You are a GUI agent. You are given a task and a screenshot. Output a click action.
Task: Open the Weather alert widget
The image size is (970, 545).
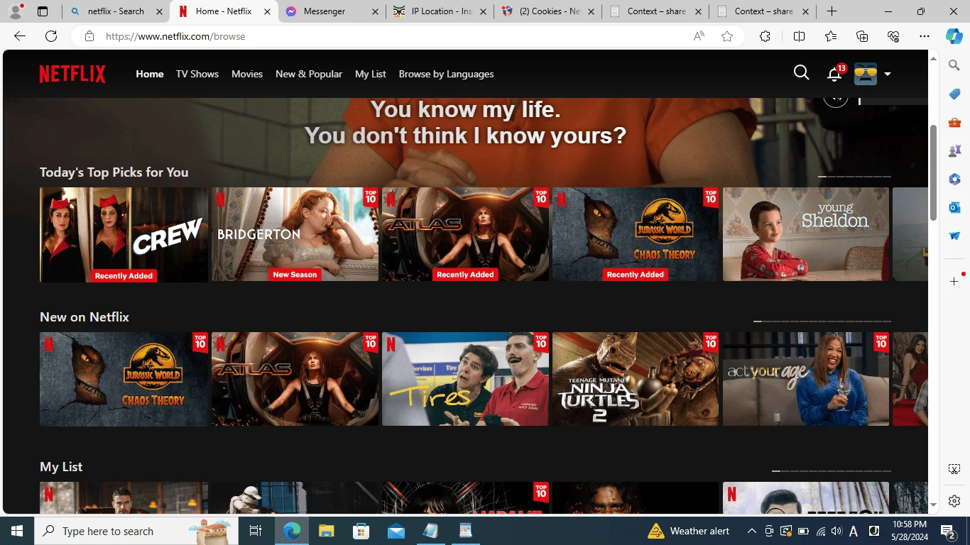689,531
